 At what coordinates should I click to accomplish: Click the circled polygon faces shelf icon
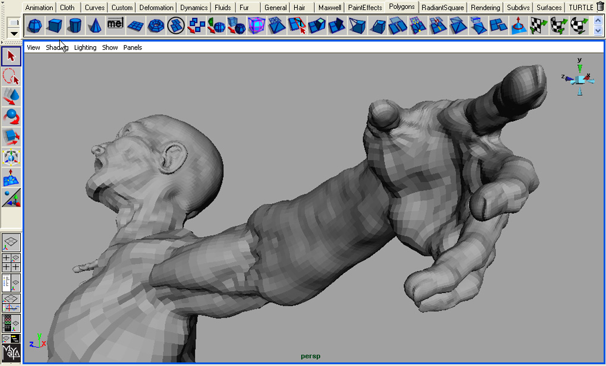pos(176,26)
